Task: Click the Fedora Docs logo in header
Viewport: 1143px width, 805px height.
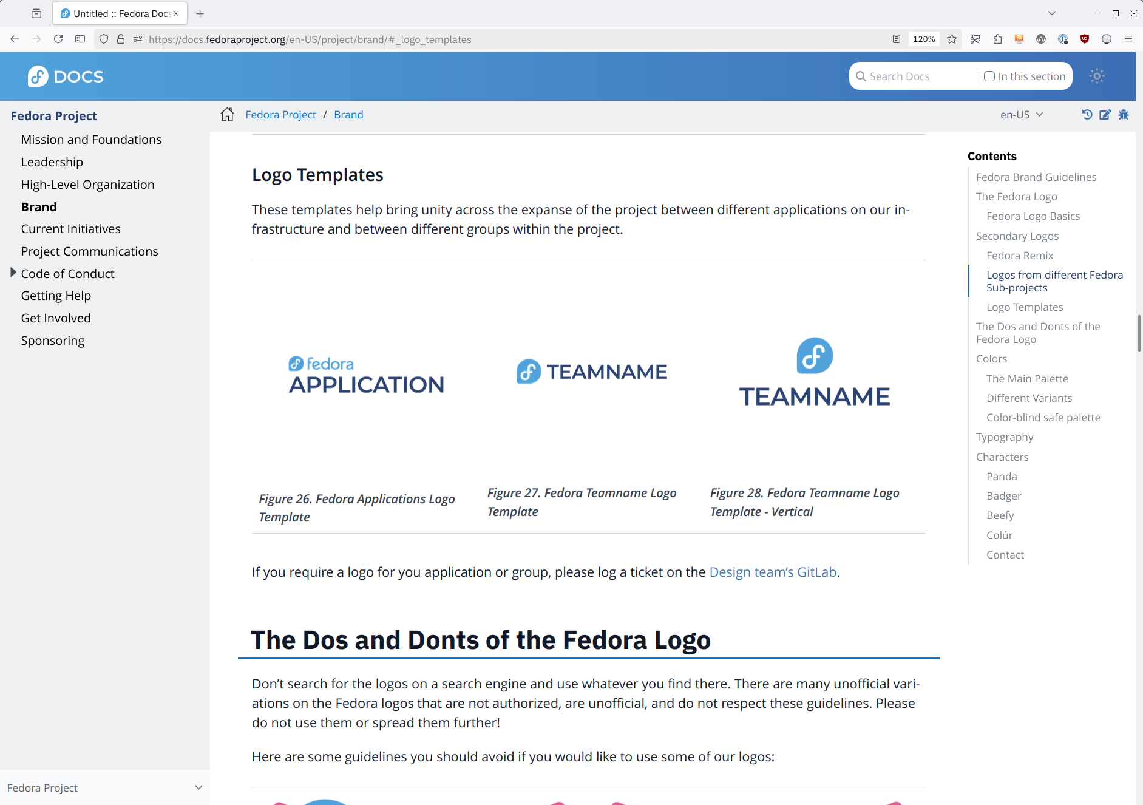Action: [x=66, y=76]
